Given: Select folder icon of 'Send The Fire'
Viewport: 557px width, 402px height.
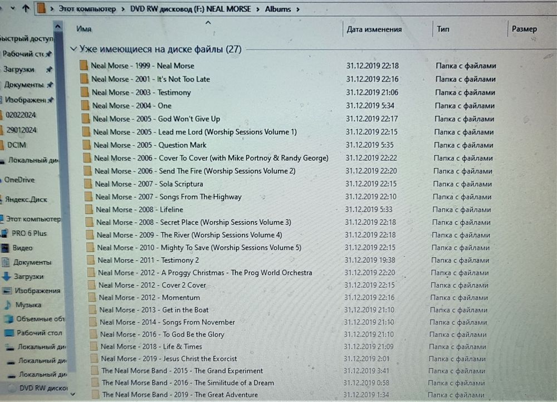Looking at the screenshot, I should 87,171.
